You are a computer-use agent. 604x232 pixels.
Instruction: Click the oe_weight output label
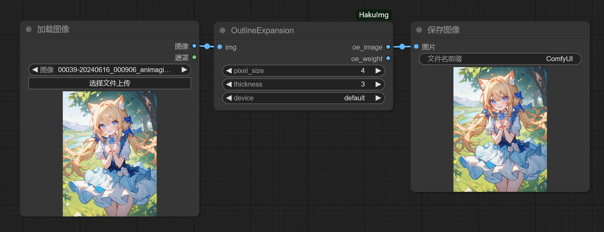pyautogui.click(x=367, y=59)
